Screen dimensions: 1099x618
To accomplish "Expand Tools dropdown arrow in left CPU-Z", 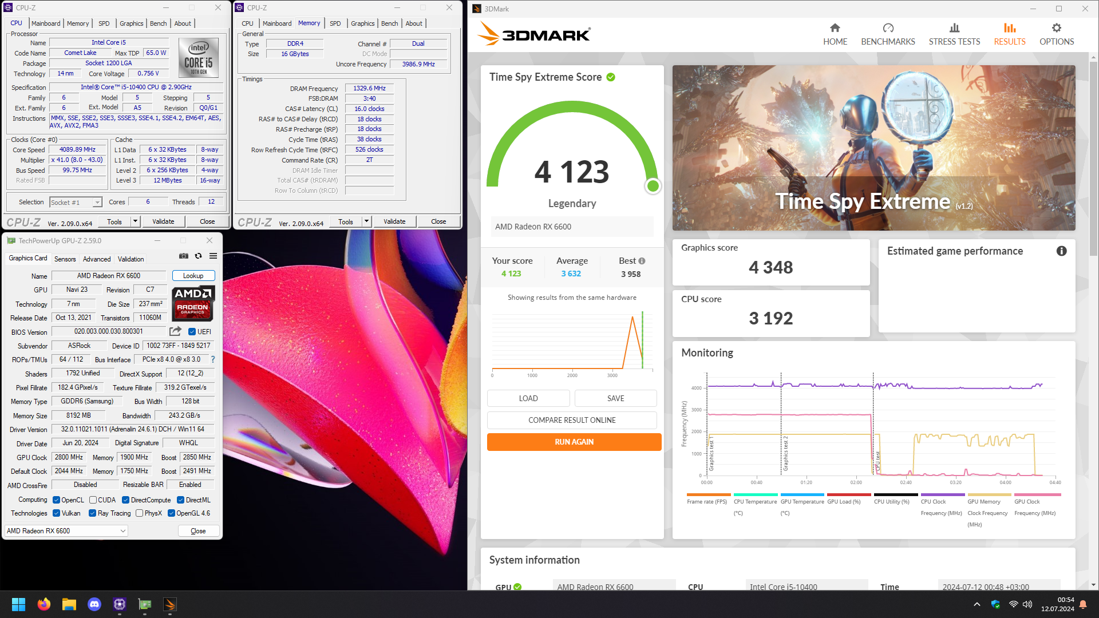I will tap(135, 221).
